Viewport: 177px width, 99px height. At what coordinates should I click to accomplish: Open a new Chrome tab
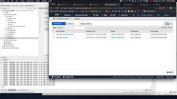[170, 5]
